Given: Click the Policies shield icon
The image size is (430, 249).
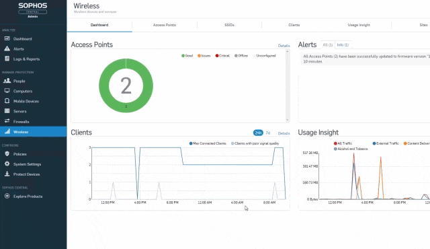Looking at the screenshot, I should 7,153.
